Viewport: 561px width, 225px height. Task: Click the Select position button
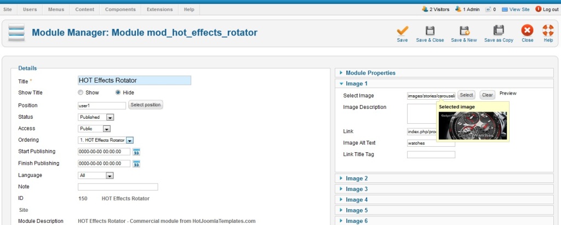(x=146, y=105)
